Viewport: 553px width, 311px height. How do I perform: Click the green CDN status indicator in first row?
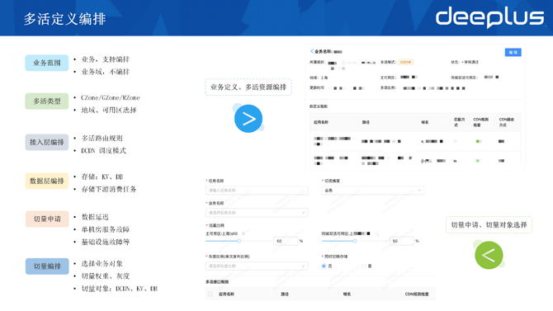[478, 141]
